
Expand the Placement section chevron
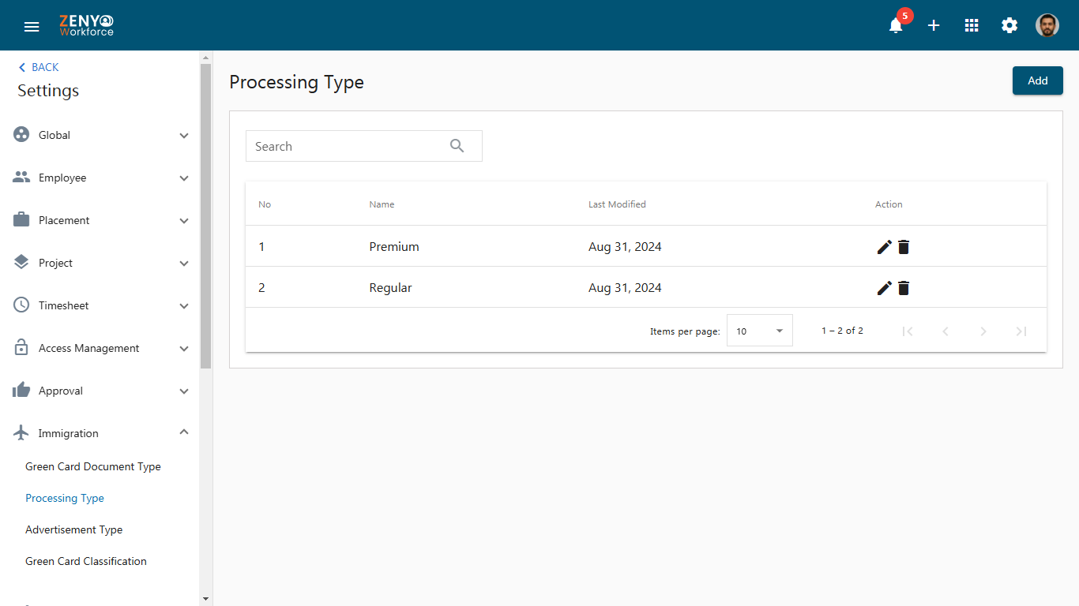(x=184, y=221)
